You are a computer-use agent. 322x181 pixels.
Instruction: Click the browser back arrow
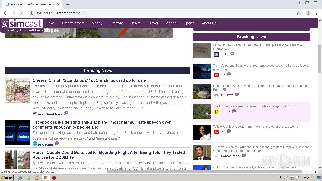(x=6, y=13)
